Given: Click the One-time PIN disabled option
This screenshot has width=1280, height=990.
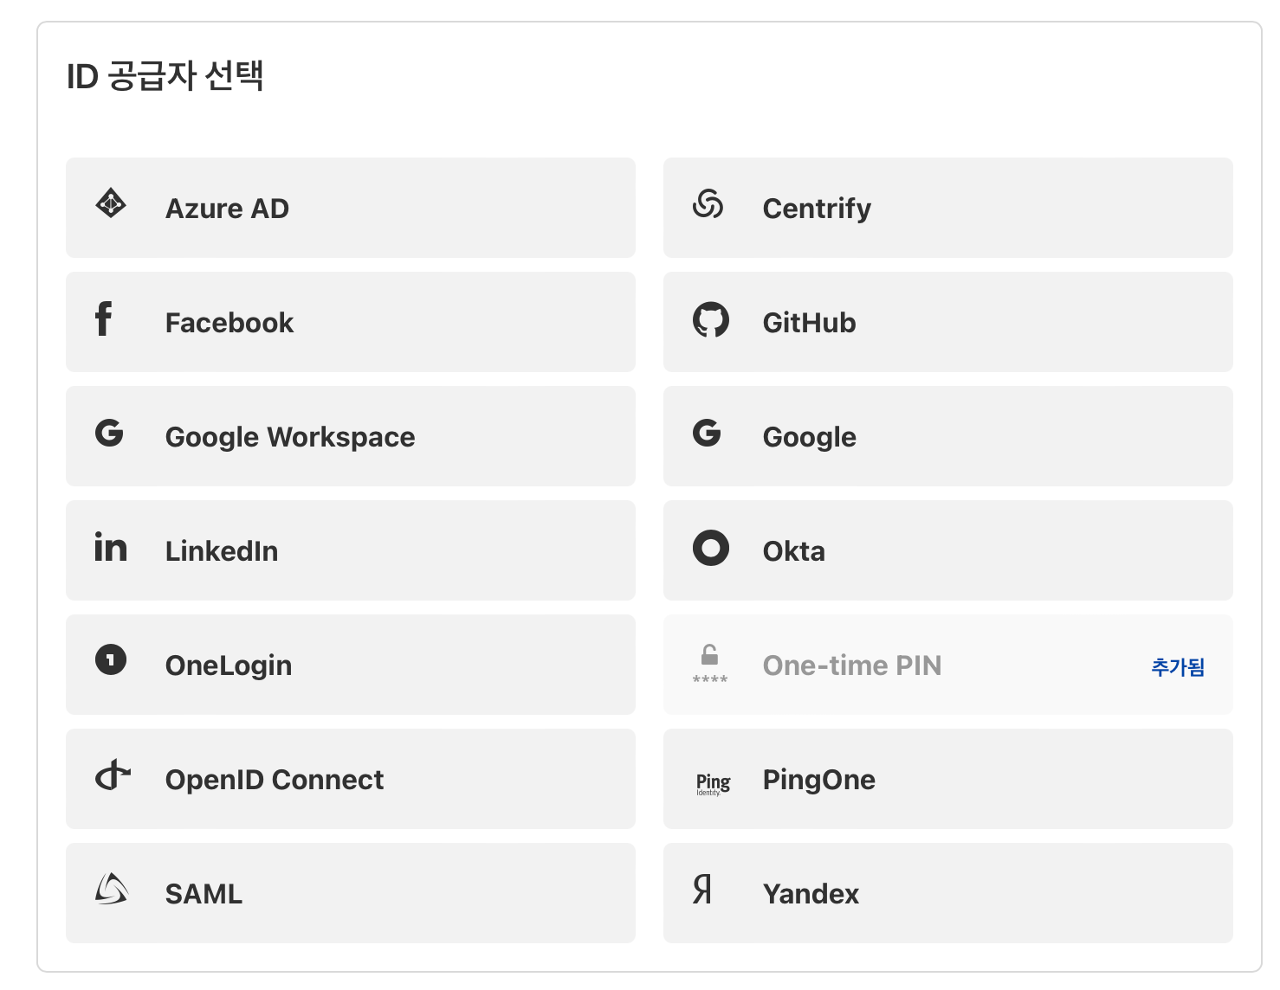Looking at the screenshot, I should 851,665.
